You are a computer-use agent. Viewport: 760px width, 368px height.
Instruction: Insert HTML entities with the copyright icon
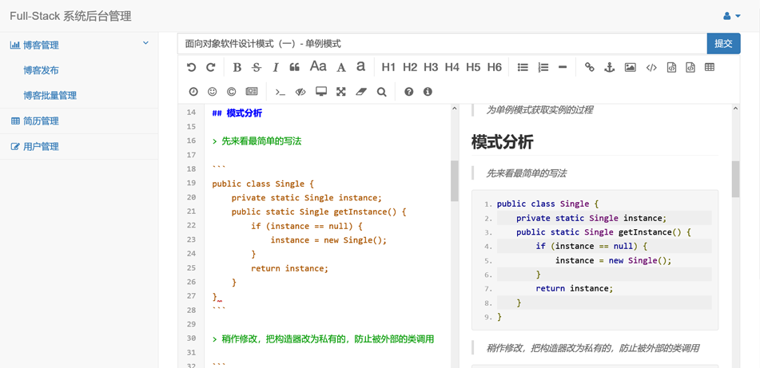[x=231, y=91]
